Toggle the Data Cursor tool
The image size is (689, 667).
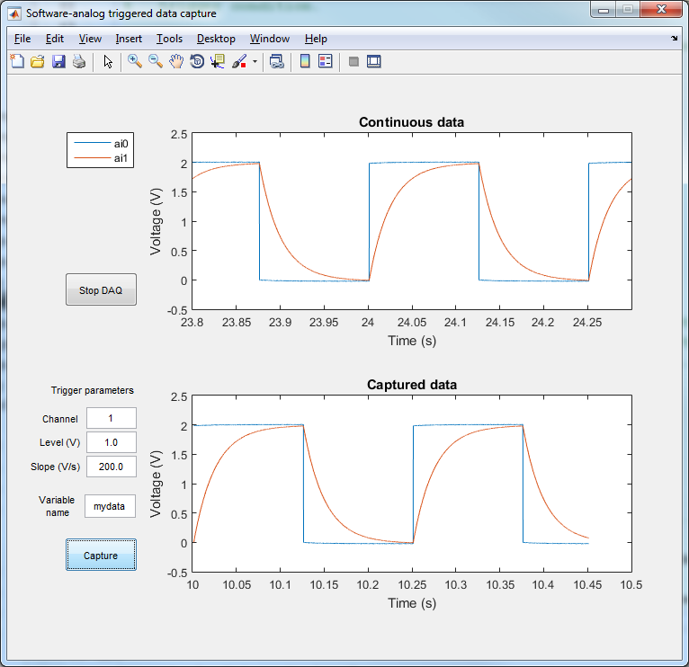tap(218, 61)
